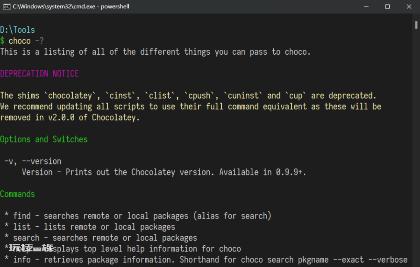Click the 'info - retrieves package information' line

tap(206, 260)
